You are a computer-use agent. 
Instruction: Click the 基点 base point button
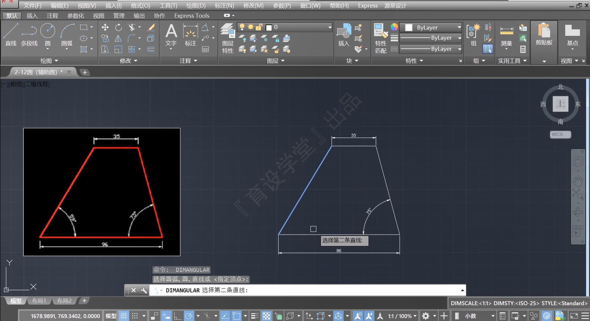tap(572, 36)
